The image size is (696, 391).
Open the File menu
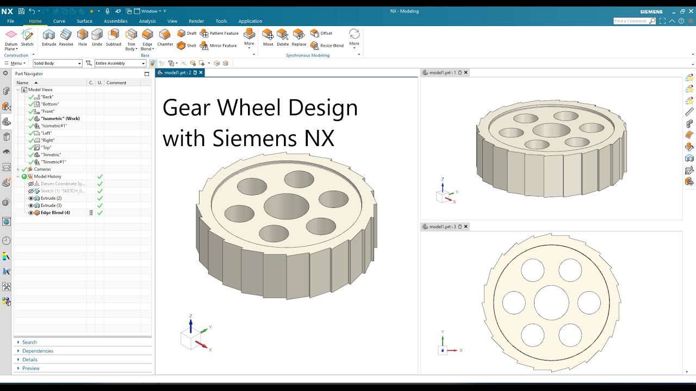pyautogui.click(x=11, y=21)
